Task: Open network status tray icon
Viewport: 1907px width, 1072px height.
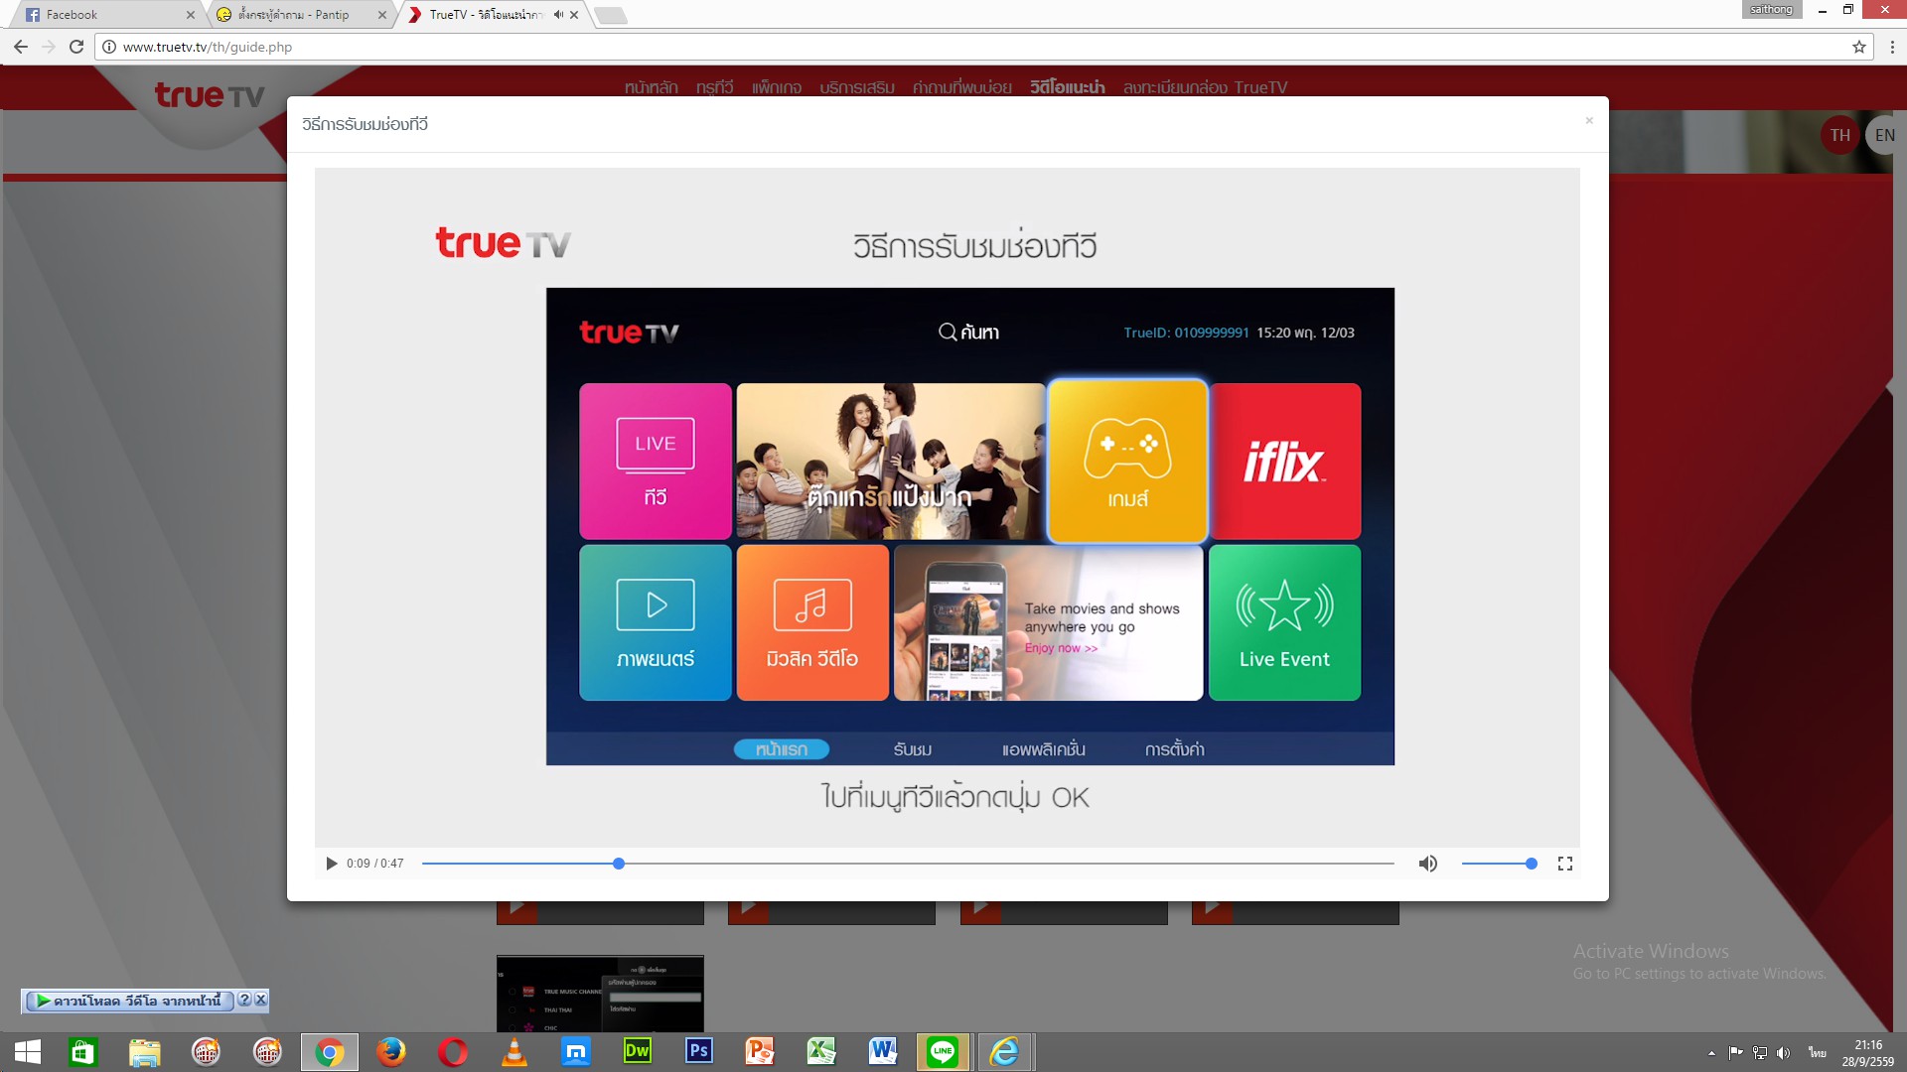Action: (x=1759, y=1053)
